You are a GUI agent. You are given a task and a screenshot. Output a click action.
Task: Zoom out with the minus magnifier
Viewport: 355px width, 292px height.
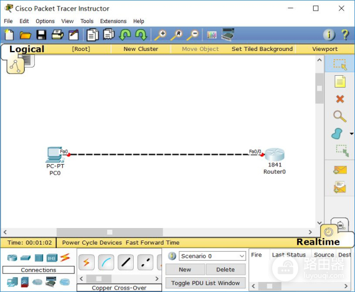tap(193, 35)
